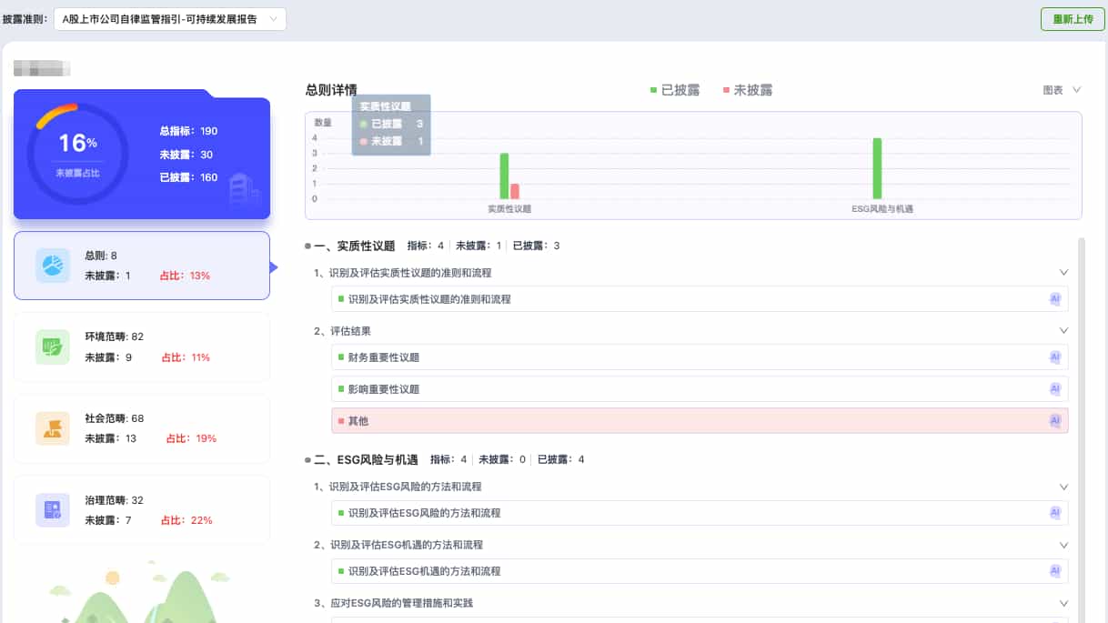Viewport: 1108px width, 623px height.
Task: Toggle the bullet beside 一、实质性议题
Action: click(309, 244)
